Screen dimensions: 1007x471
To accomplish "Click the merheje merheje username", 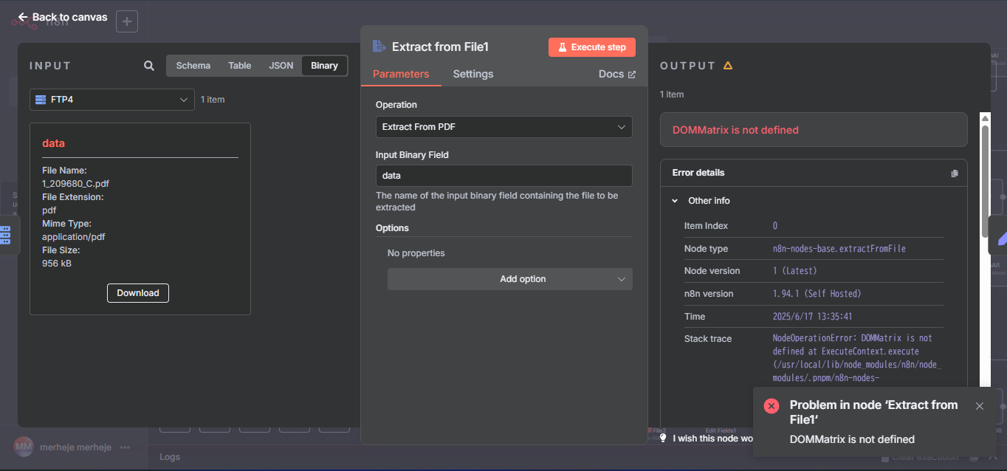I will (x=75, y=447).
